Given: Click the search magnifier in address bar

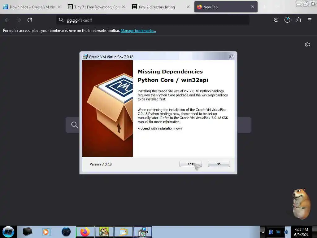Looking at the screenshot, I should coord(61,20).
